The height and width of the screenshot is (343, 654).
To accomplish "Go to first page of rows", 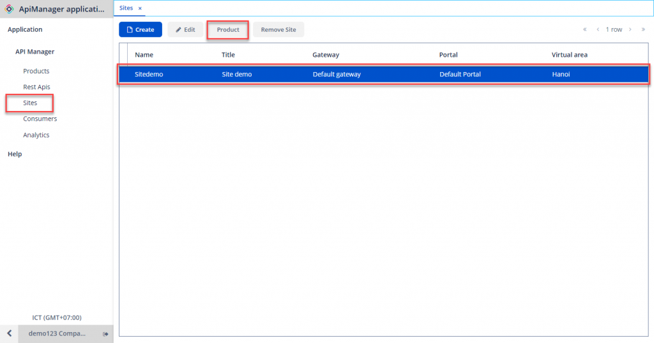I will 584,29.
